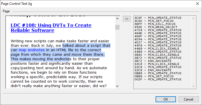Select log line 32C8 PCN_UPDATE_STATUS
The height and width of the screenshot is (105, 202).
pyautogui.click(x=158, y=67)
